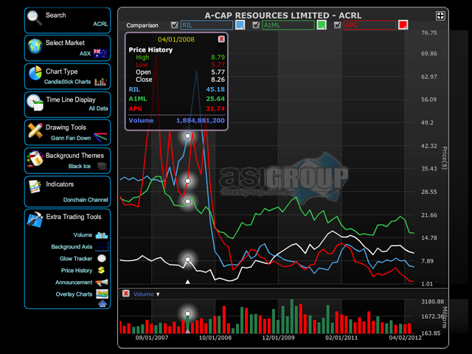Toggle Overlay Charts picture icon
Image resolution: width=472 pixels, height=354 pixels.
pos(102,294)
